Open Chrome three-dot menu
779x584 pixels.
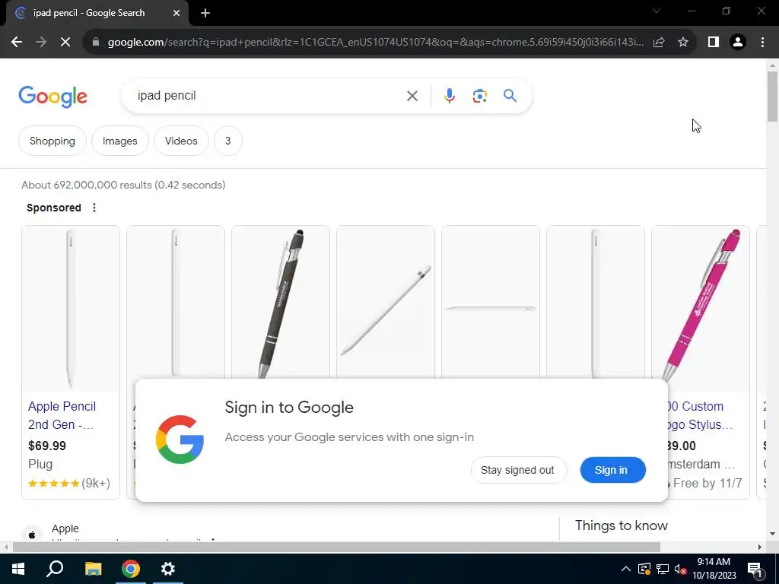(762, 43)
